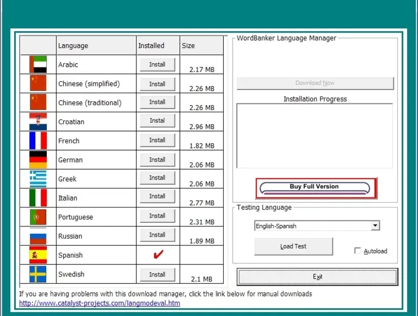Screen dimensions: 418x316
Task: Select the Italian language name
Action: 68,198
